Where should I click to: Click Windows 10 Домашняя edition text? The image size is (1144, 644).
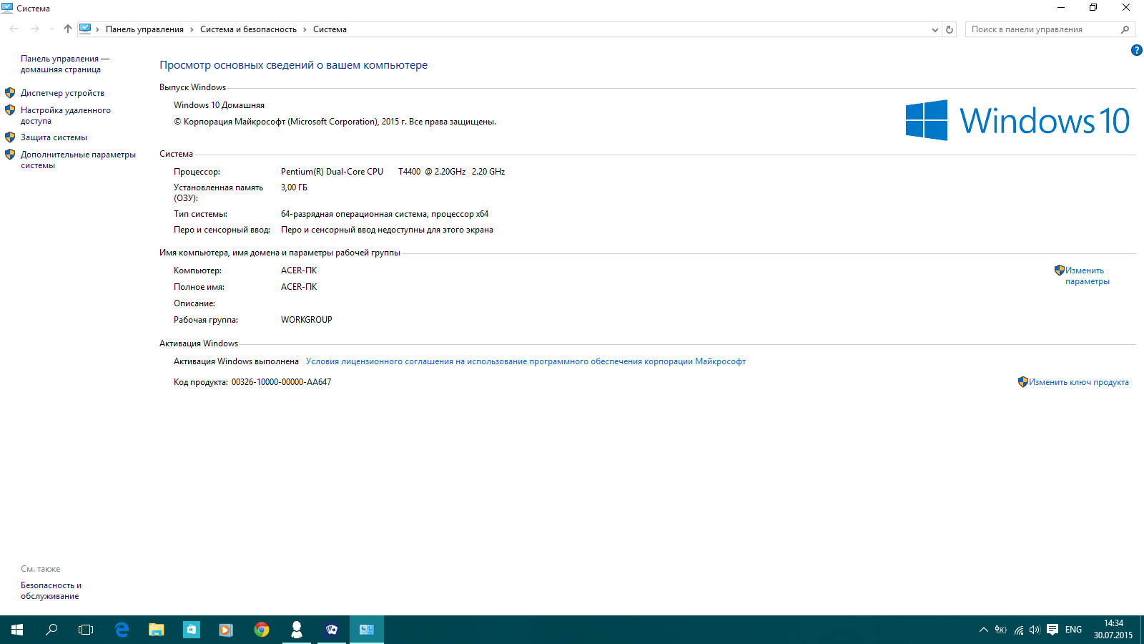pyautogui.click(x=219, y=105)
